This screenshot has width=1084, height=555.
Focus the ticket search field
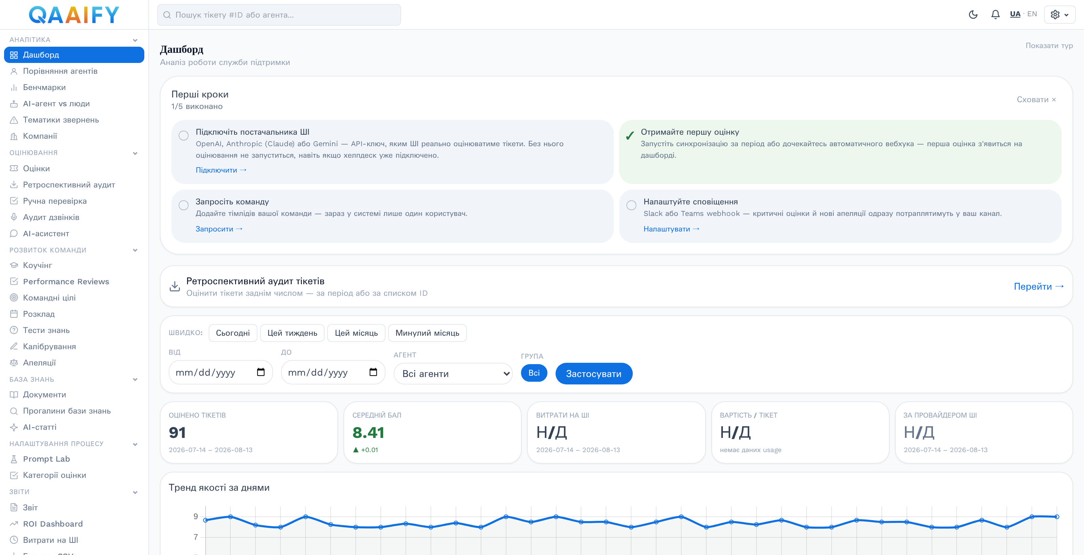click(279, 15)
